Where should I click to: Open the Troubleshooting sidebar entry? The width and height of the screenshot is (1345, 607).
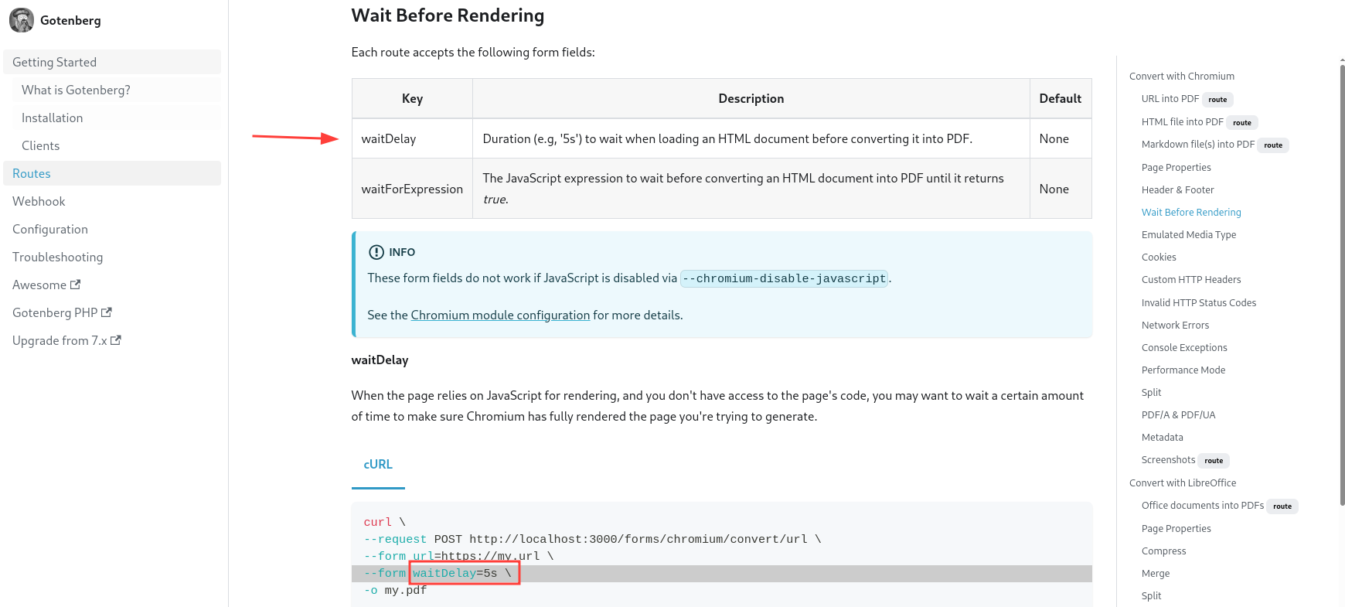coord(57,257)
